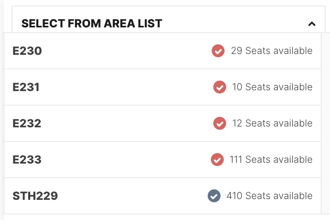Click the '10 Seats available' text
Viewport: 330px width, 220px height.
272,87
